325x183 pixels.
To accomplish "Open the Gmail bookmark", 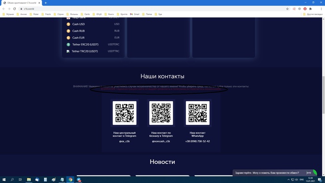I will click(x=135, y=14).
